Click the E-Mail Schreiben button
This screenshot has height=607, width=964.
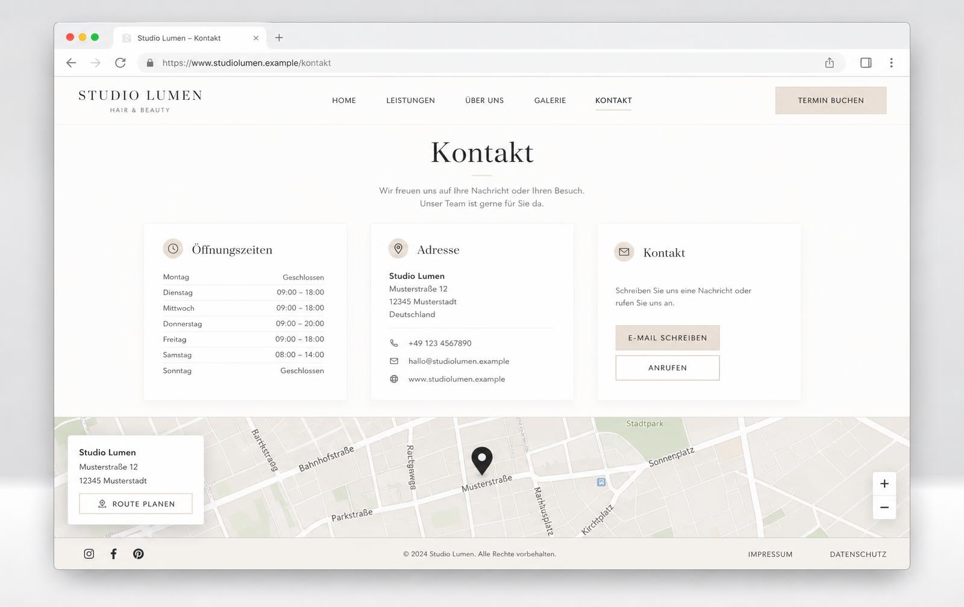coord(668,338)
